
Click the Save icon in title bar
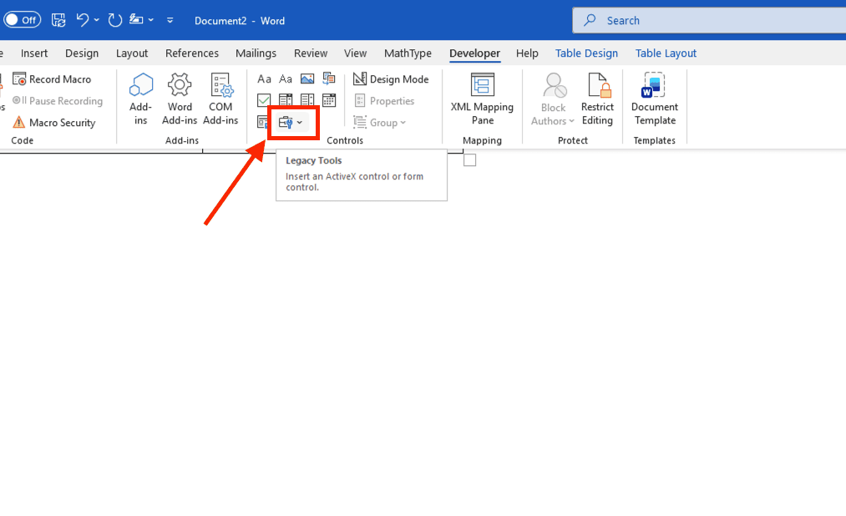pos(58,21)
